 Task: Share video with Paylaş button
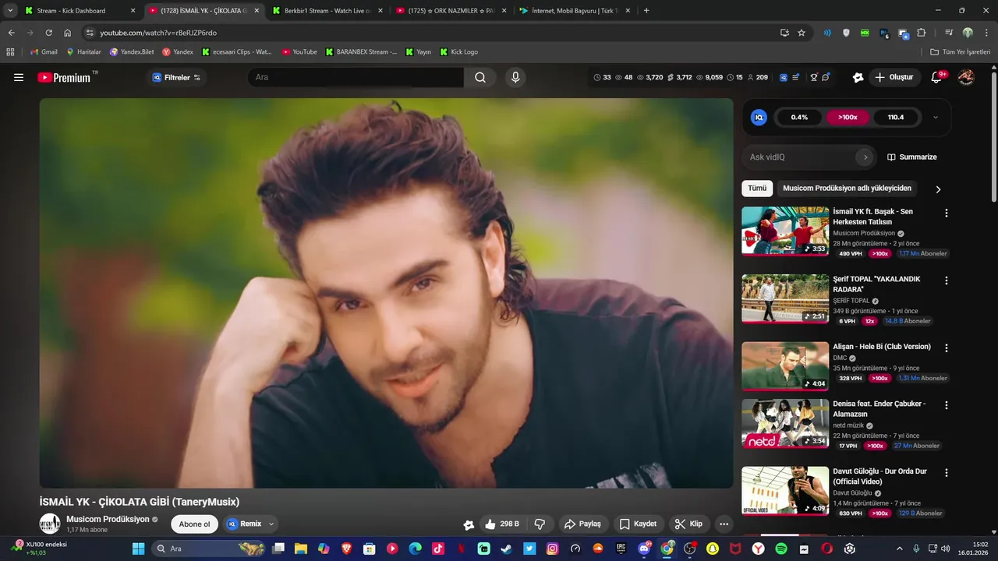[582, 524]
